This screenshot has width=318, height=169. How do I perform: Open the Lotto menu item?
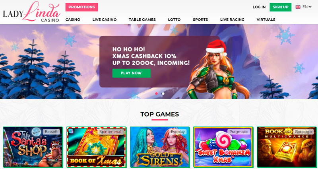pyautogui.click(x=174, y=19)
